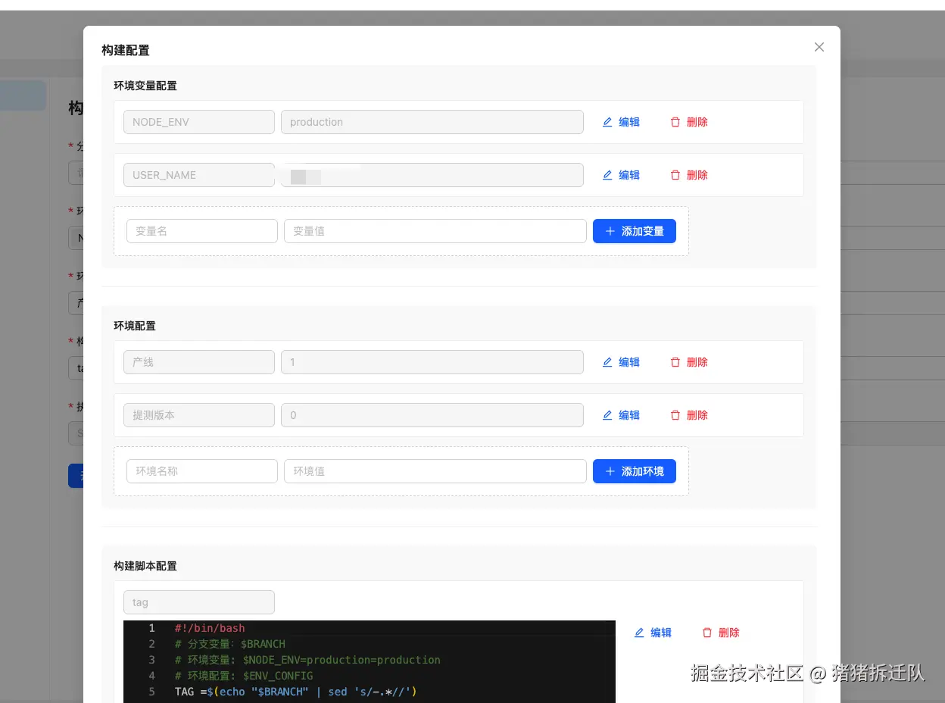Screen dimensions: 945x703
Task: Click the disabled production value field
Action: (x=432, y=122)
